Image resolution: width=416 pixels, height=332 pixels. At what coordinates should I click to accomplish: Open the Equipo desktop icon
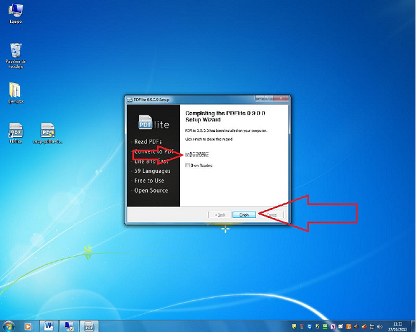pos(16,13)
